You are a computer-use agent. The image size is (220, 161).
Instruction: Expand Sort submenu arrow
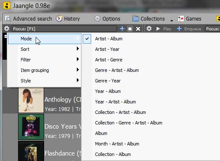pyautogui.click(x=78, y=49)
